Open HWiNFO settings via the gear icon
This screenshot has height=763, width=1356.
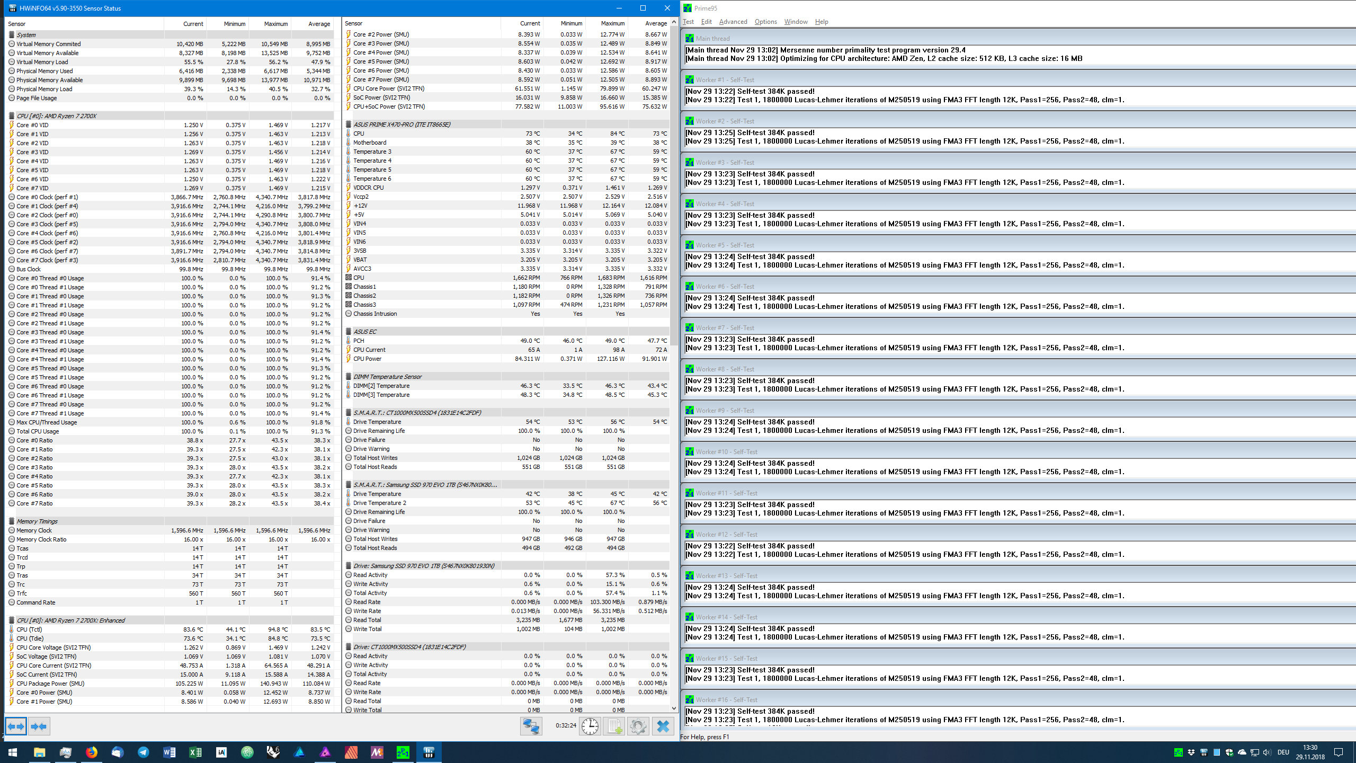coord(638,726)
